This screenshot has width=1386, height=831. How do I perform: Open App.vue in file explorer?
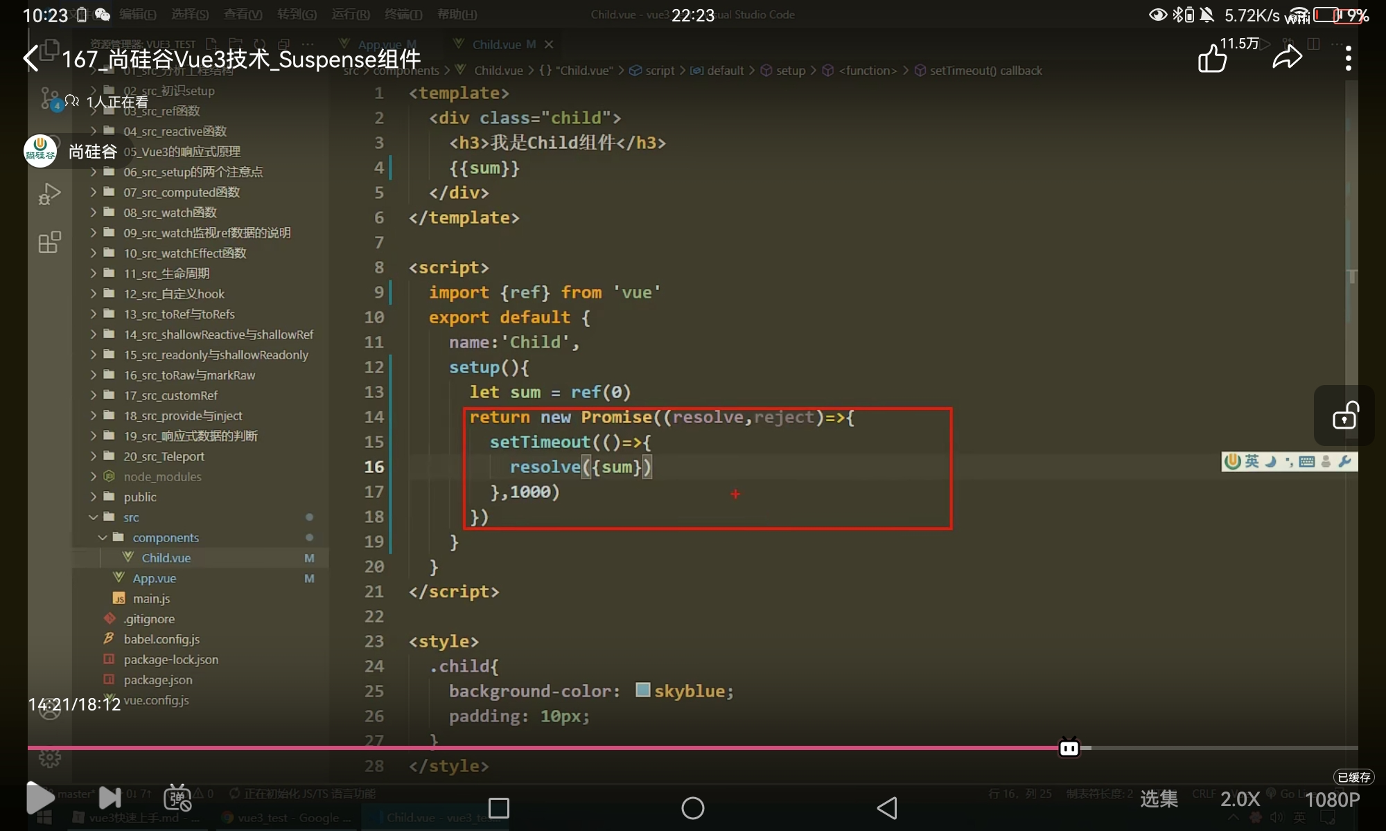tap(154, 578)
